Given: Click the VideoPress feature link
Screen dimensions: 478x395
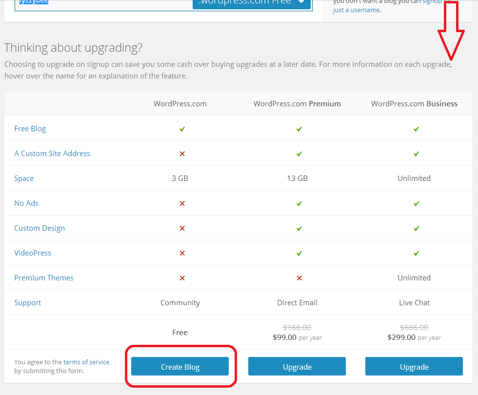Looking at the screenshot, I should click(33, 253).
